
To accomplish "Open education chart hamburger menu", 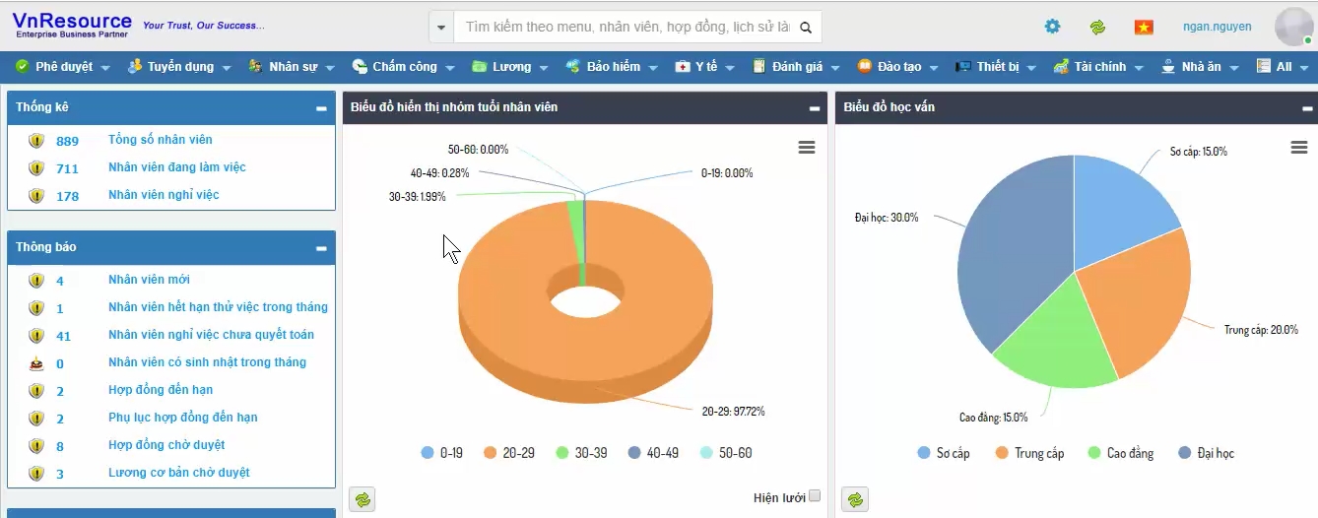I will (x=1298, y=148).
